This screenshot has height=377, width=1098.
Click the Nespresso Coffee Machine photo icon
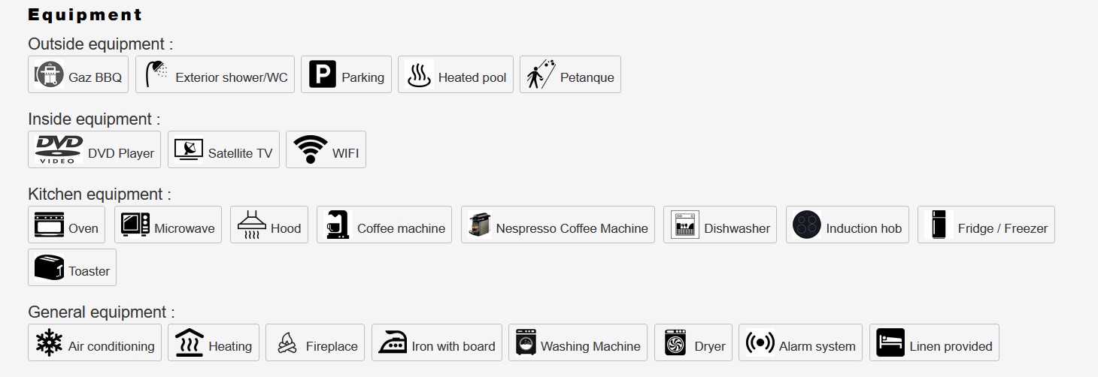(480, 225)
